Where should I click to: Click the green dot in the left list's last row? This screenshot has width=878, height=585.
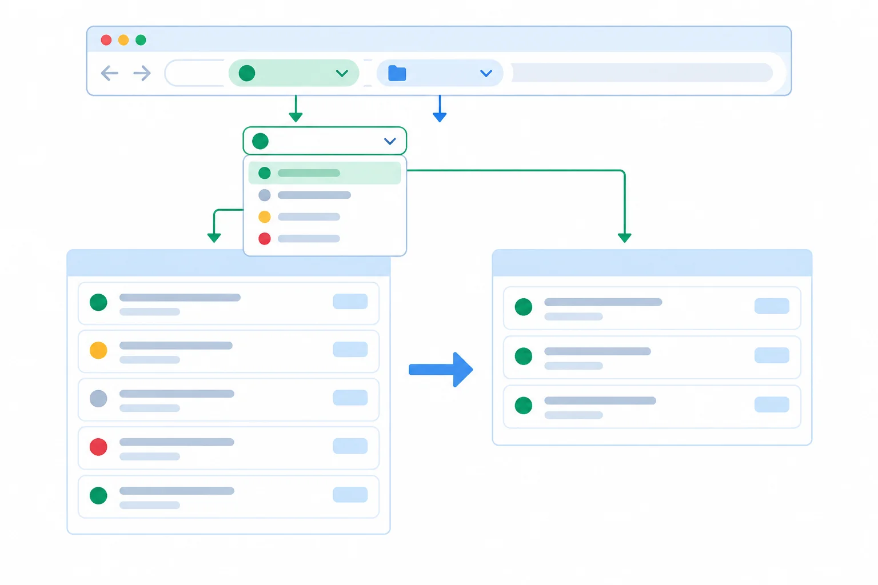tap(98, 495)
